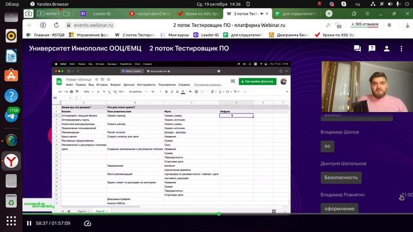Viewport: 413px width, 232px height.
Task: Show webinar participants list icon
Action: click(387, 48)
